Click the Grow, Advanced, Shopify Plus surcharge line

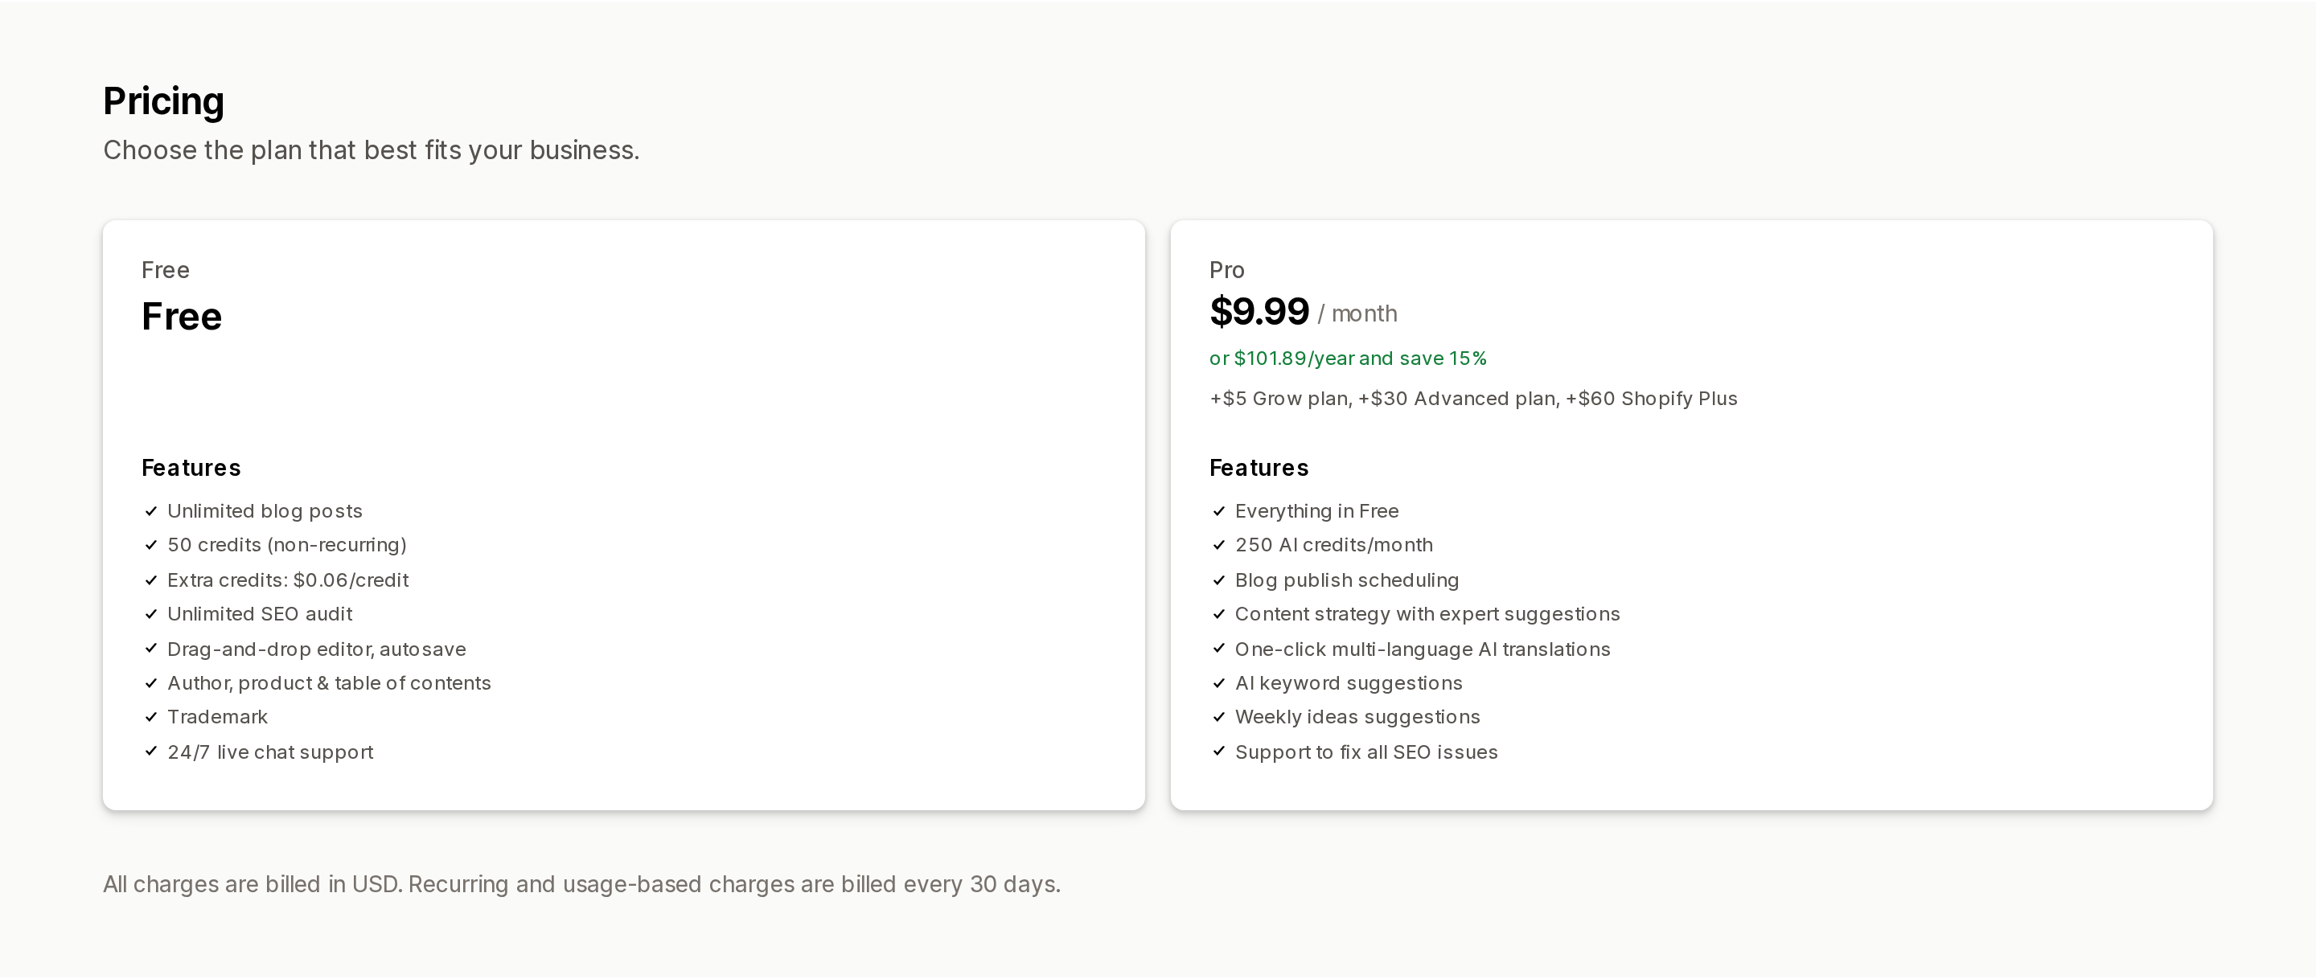pyautogui.click(x=1472, y=399)
